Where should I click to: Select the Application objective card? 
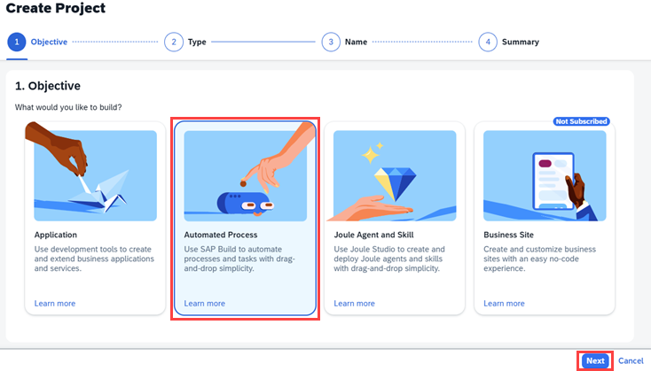click(95, 219)
